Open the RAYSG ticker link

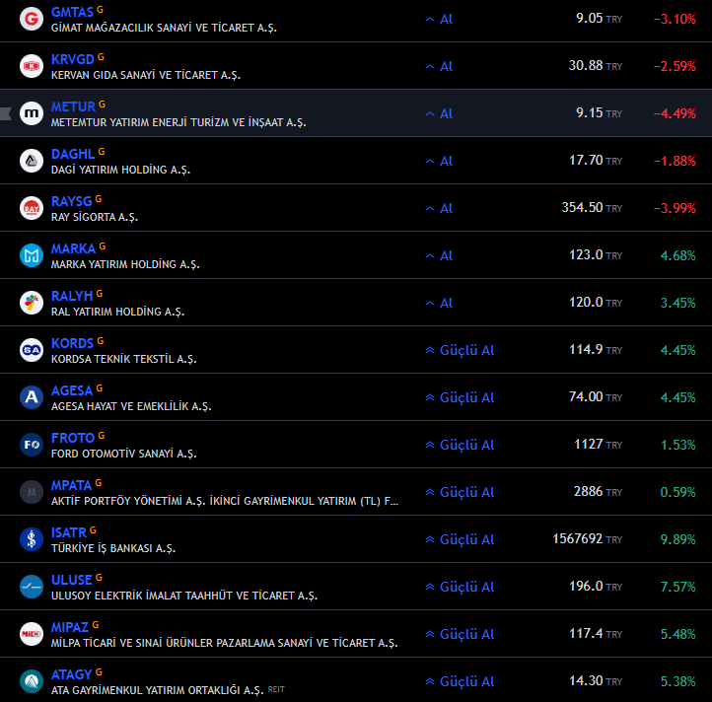coord(72,201)
